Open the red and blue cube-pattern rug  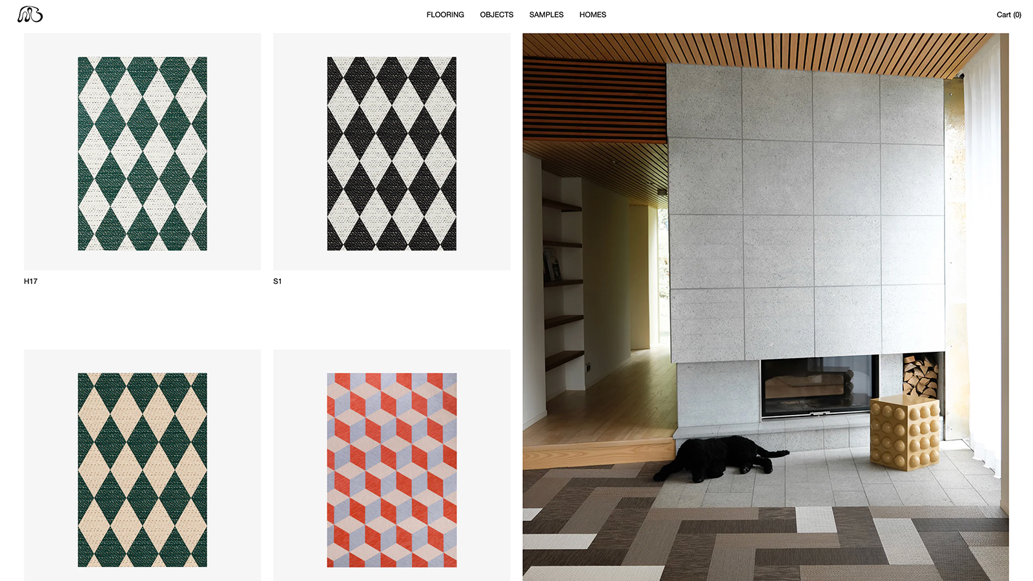(392, 470)
